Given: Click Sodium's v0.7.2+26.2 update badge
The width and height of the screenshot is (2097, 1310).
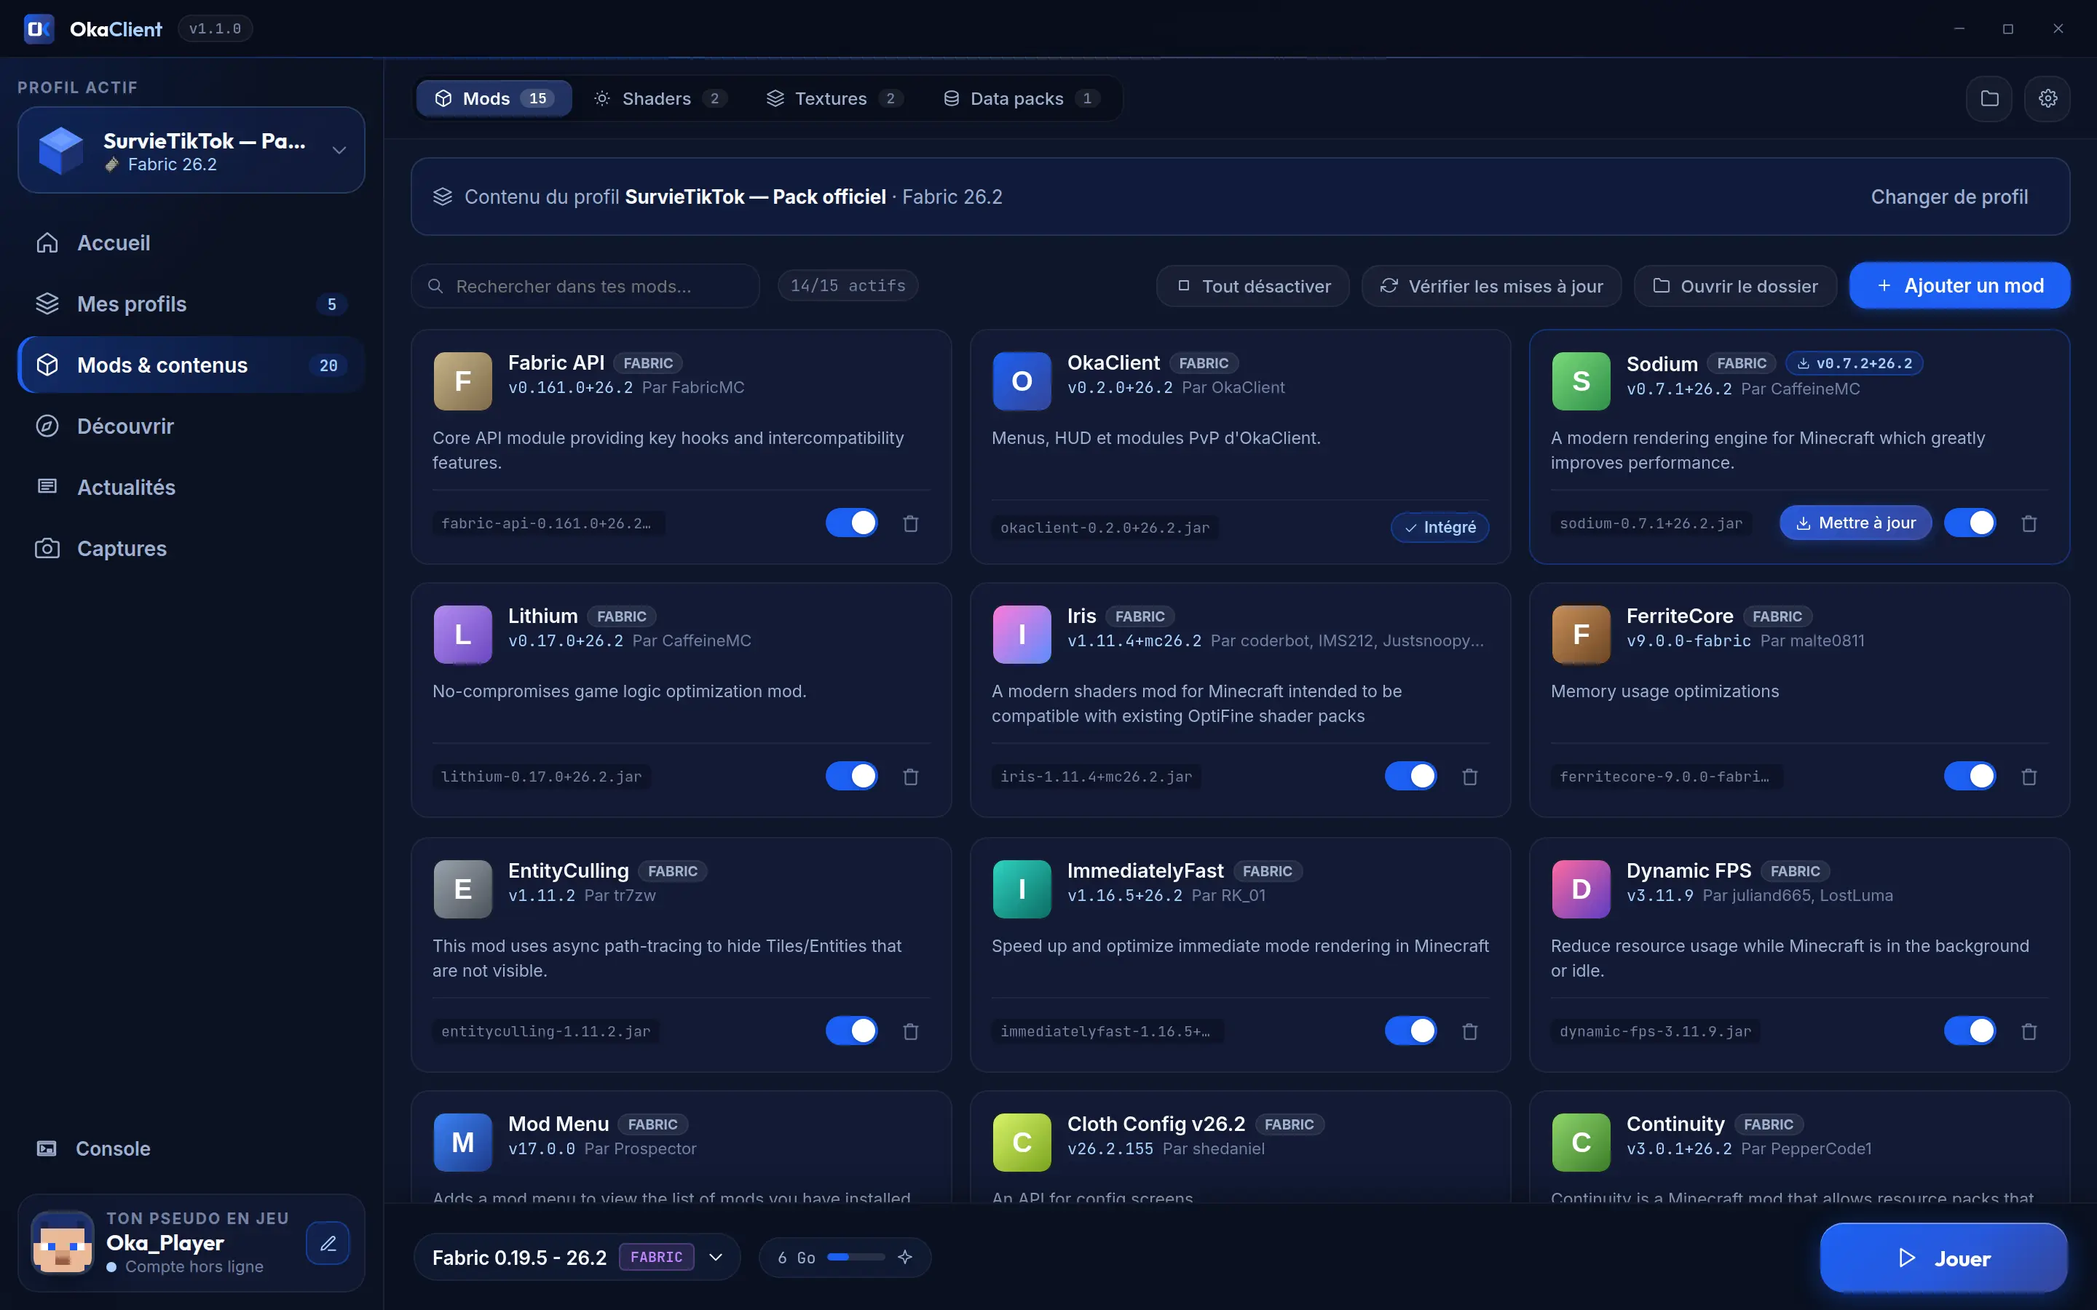Looking at the screenshot, I should point(1855,364).
